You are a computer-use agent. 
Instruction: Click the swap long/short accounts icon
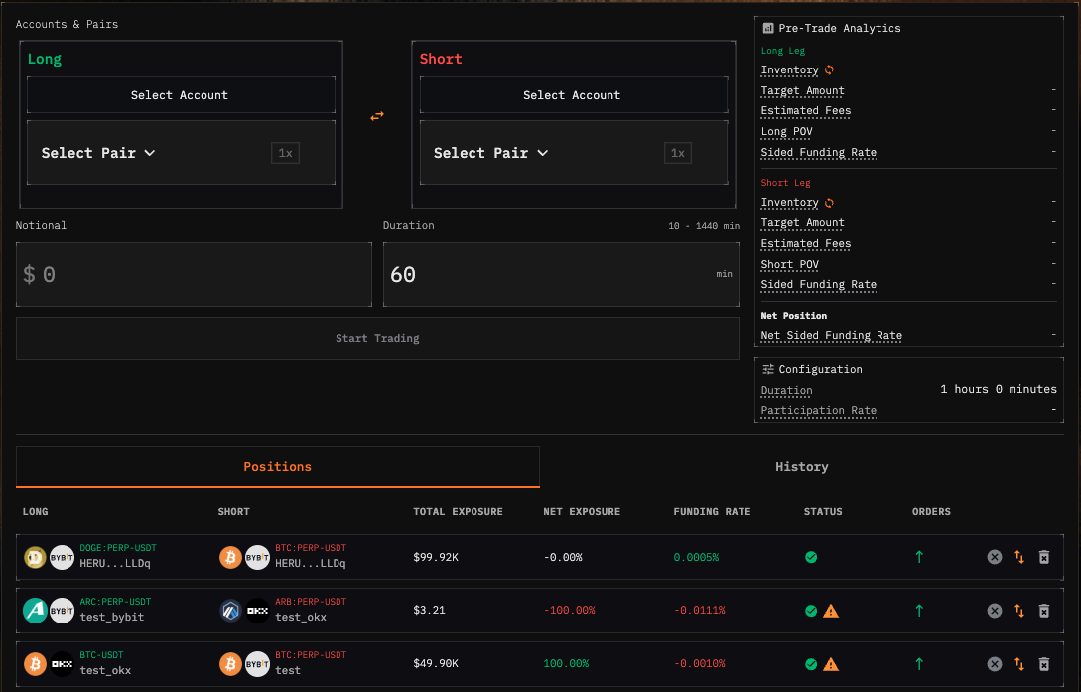click(377, 116)
